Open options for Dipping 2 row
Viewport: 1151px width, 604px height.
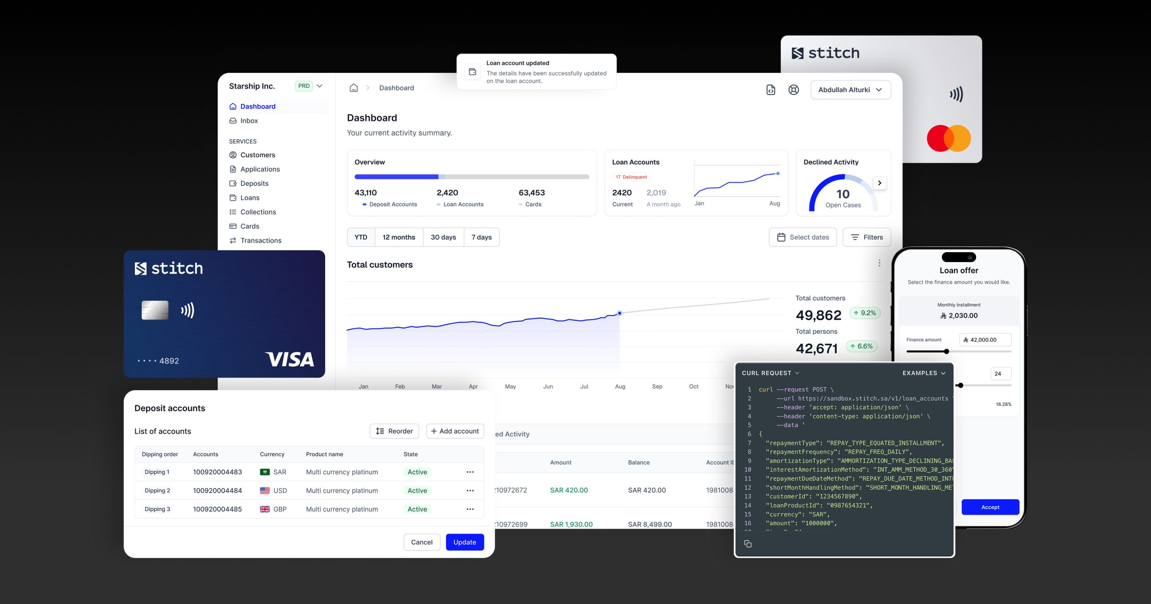[470, 491]
